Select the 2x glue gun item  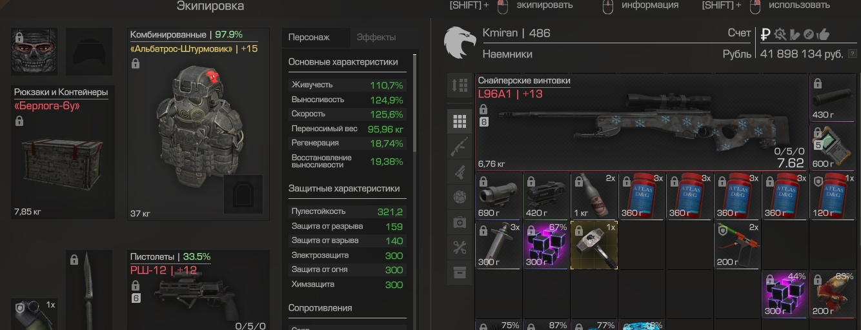point(738,245)
